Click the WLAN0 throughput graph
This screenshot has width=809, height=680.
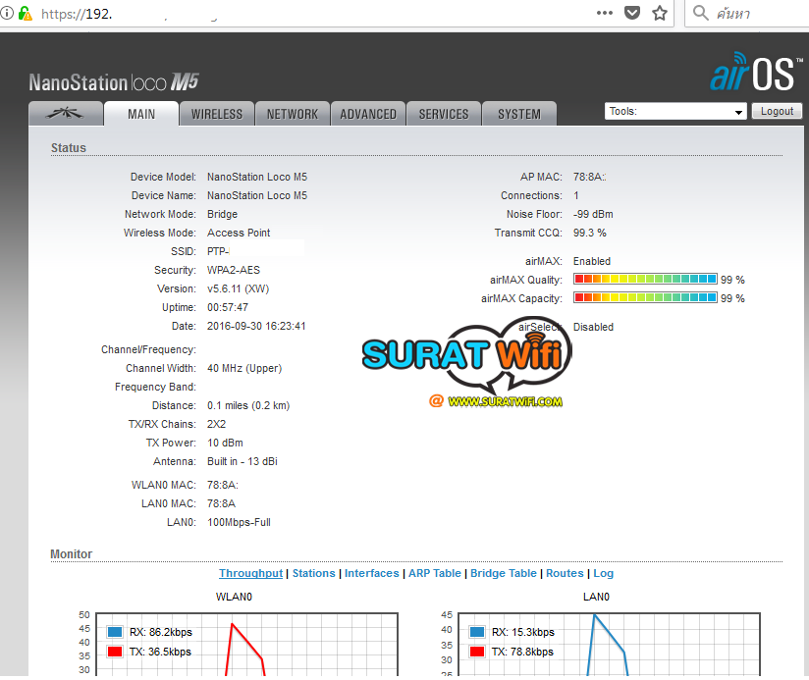(246, 645)
